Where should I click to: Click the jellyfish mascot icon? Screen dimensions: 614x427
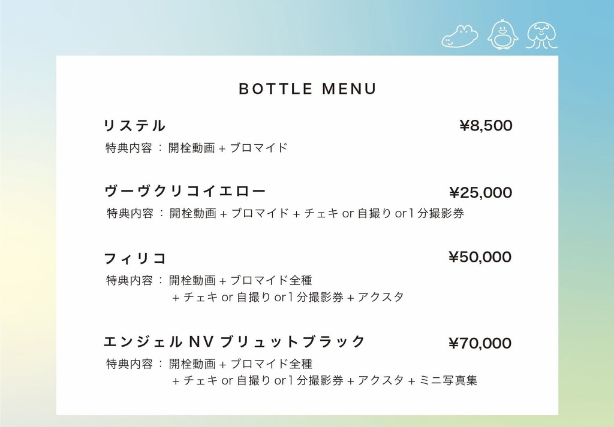point(541,35)
